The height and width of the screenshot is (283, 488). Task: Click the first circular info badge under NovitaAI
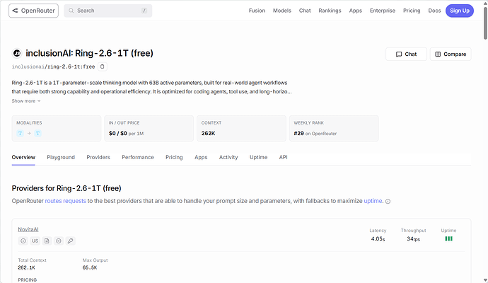pyautogui.click(x=23, y=241)
